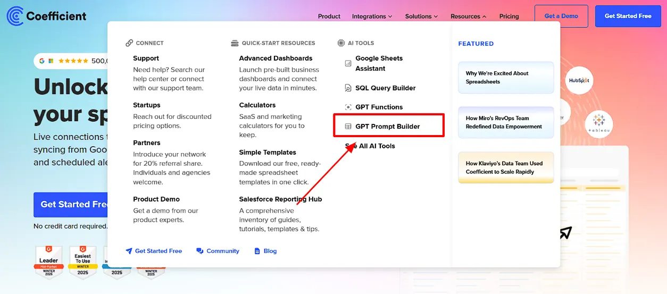667x294 pixels.
Task: Open the Miro's RevOps Team featured card
Action: coord(505,123)
